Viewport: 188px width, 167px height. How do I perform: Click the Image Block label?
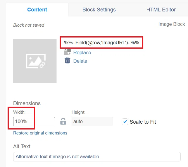(x=172, y=24)
